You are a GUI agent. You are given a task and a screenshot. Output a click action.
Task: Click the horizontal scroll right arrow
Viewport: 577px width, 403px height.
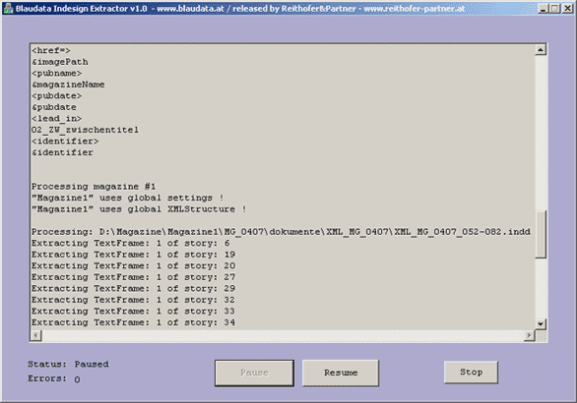point(529,335)
